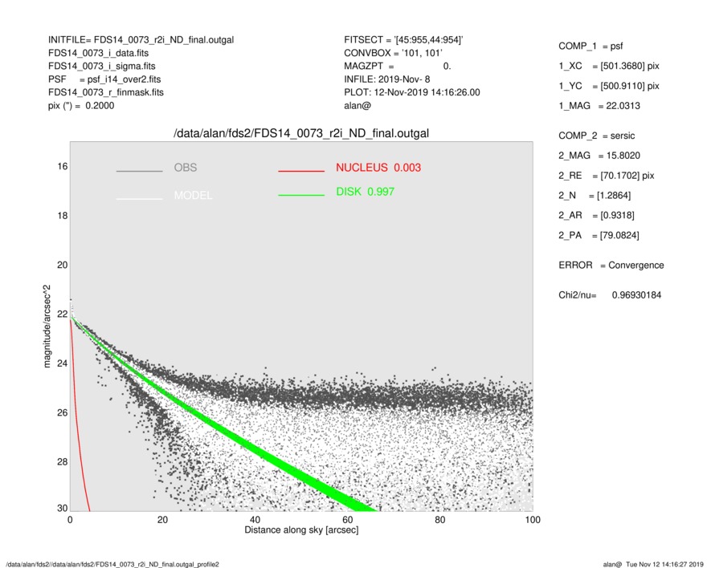
Task: Click the Chi2/nu= 0.96930184 value
Action: [610, 295]
